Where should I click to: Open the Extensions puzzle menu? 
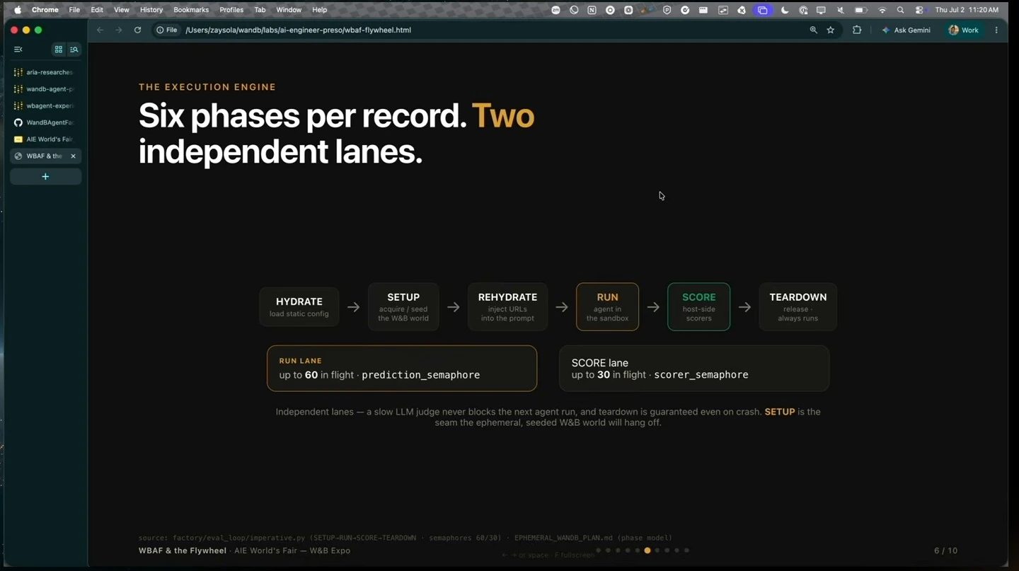tap(857, 30)
